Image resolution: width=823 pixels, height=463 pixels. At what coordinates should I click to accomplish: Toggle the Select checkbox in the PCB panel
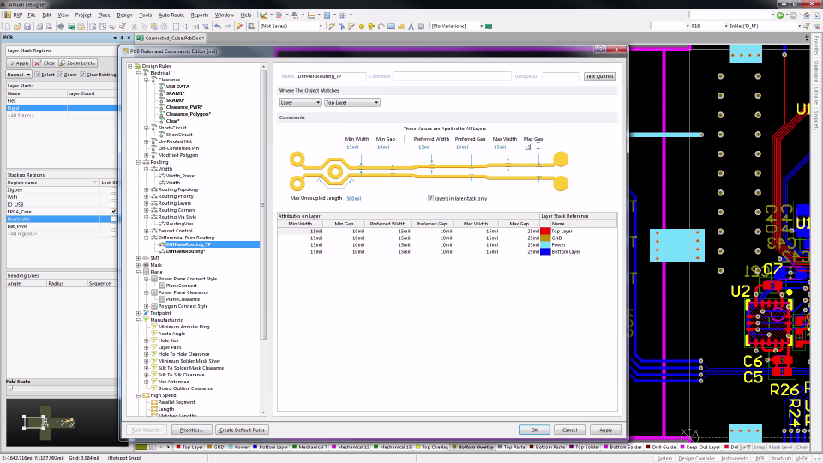pos(37,75)
